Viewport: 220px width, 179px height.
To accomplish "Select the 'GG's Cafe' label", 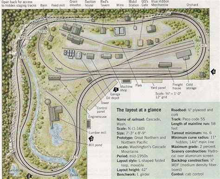I will [x=145, y=3].
